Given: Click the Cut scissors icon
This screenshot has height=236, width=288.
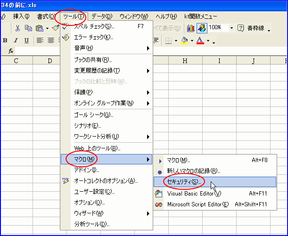Looking at the screenshot, I should pos(17,28).
